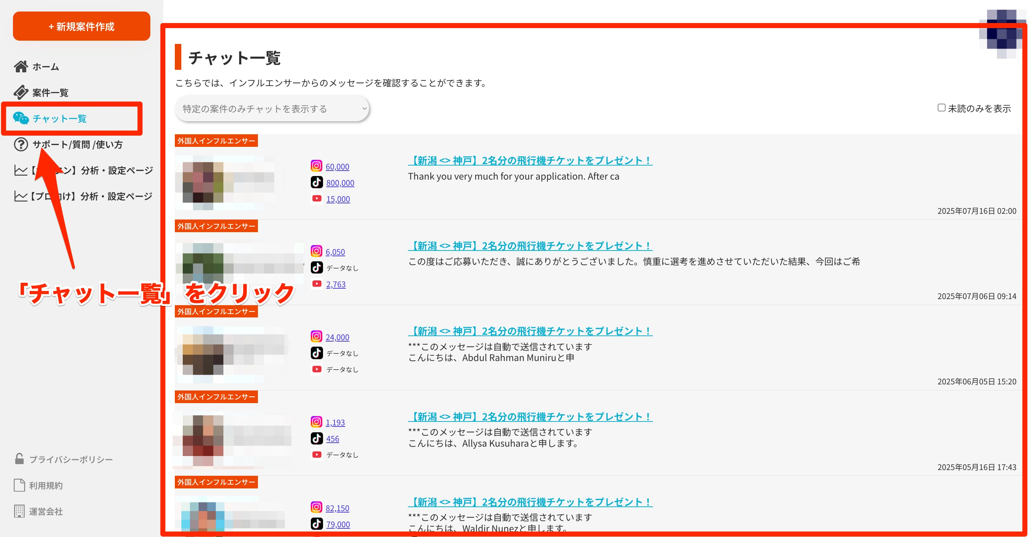Open the プライバシーポリシー link
The height and width of the screenshot is (537, 1036).
71,459
